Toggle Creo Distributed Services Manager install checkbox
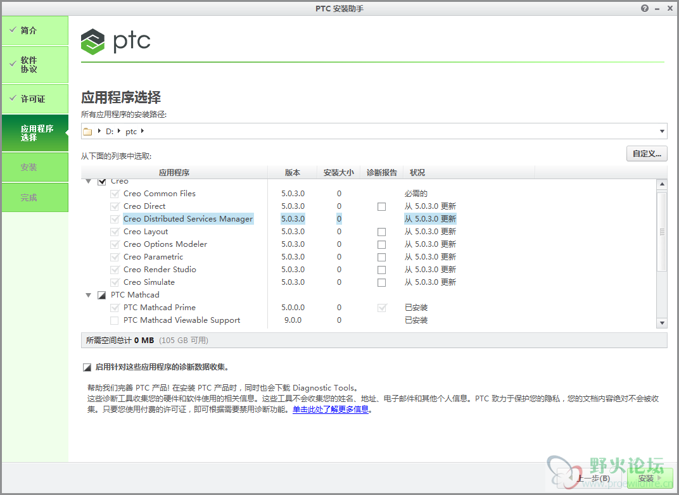This screenshot has height=495, width=679. tap(114, 219)
